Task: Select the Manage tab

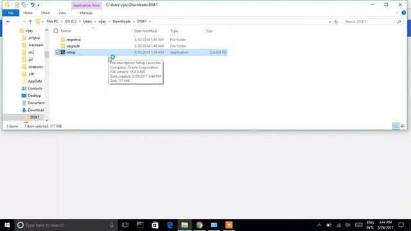Action: pos(86,13)
